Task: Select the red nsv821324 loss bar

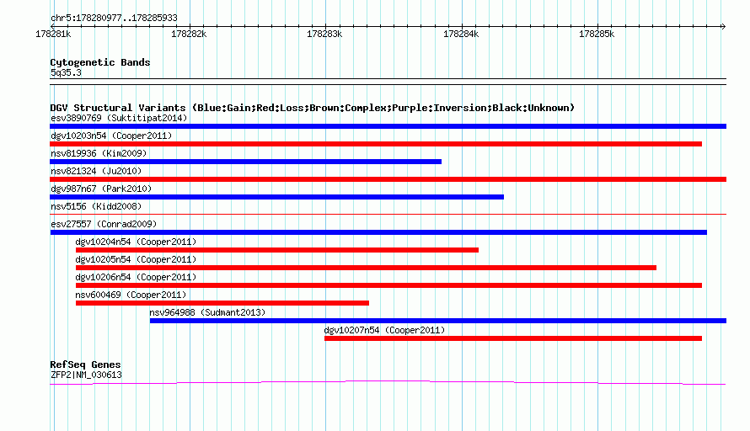Action: (x=388, y=179)
